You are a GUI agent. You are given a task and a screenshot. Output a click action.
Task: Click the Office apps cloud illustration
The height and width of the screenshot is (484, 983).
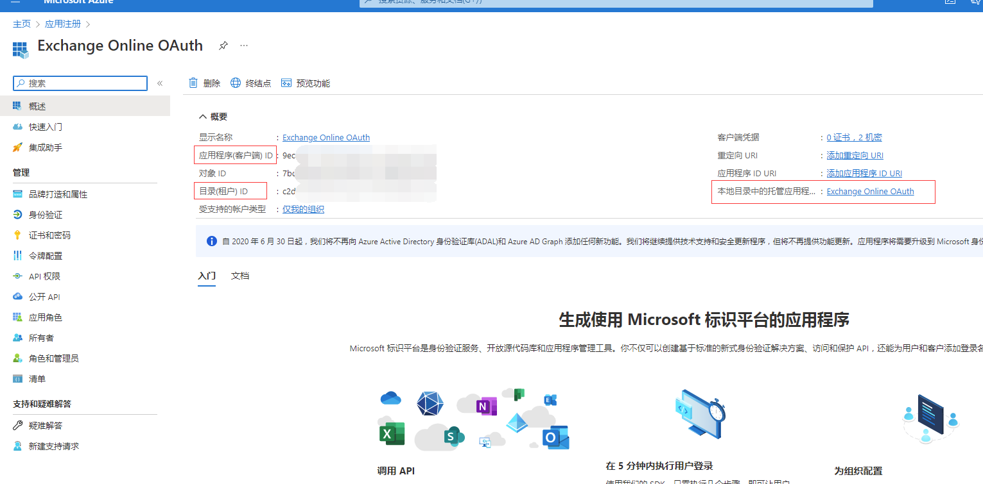tap(474, 419)
